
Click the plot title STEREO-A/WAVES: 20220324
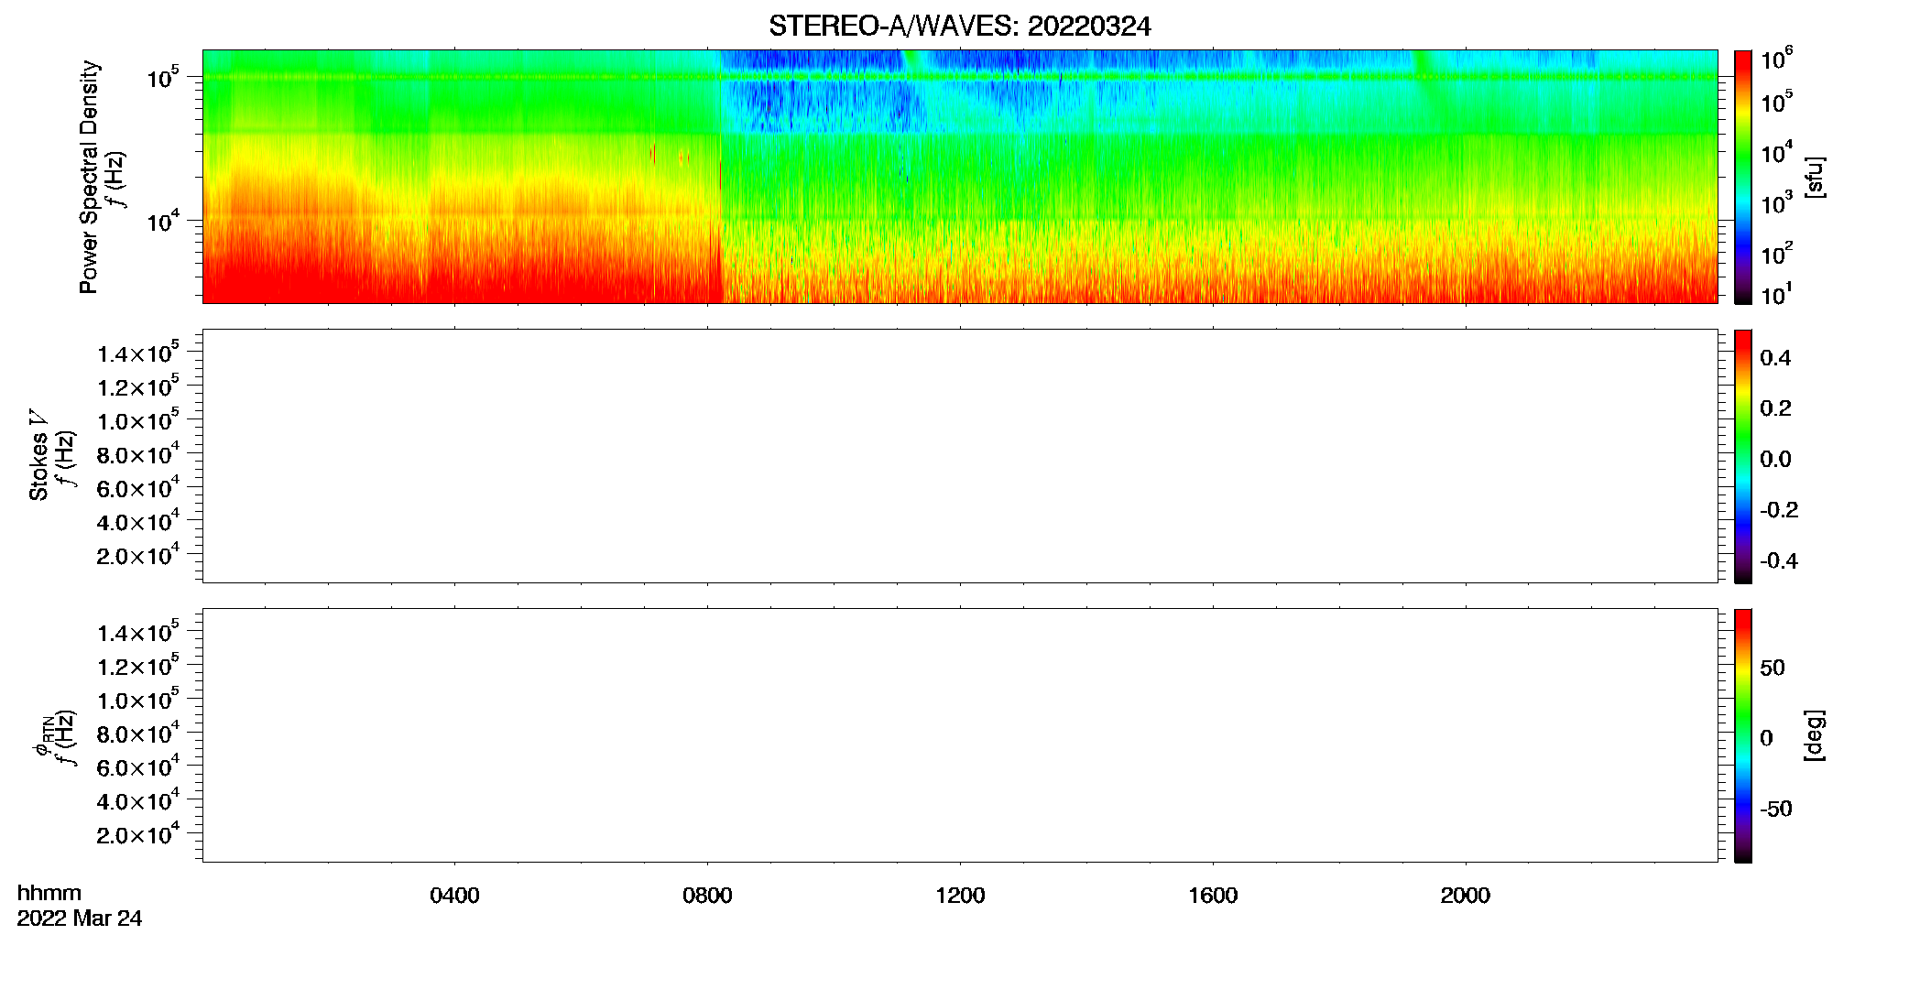point(959,27)
